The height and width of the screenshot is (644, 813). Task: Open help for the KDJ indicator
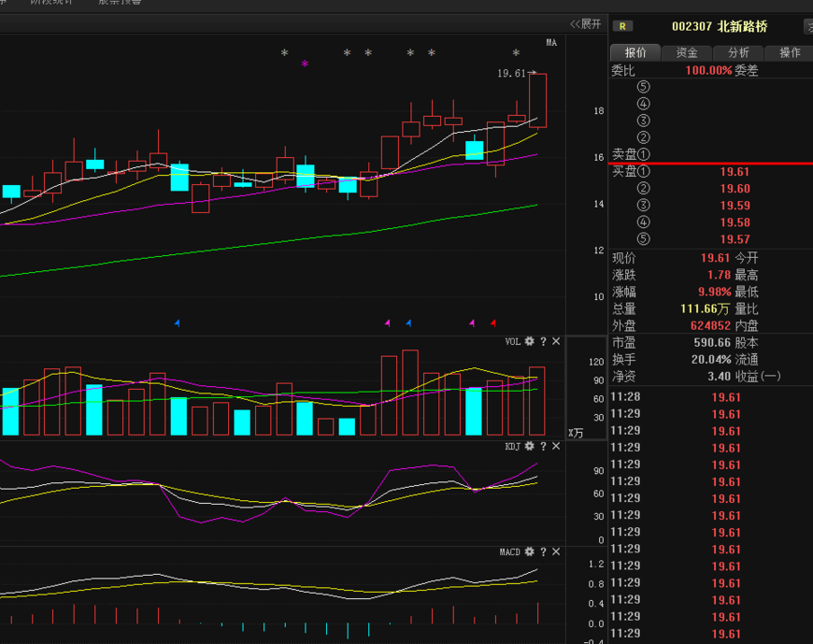543,447
